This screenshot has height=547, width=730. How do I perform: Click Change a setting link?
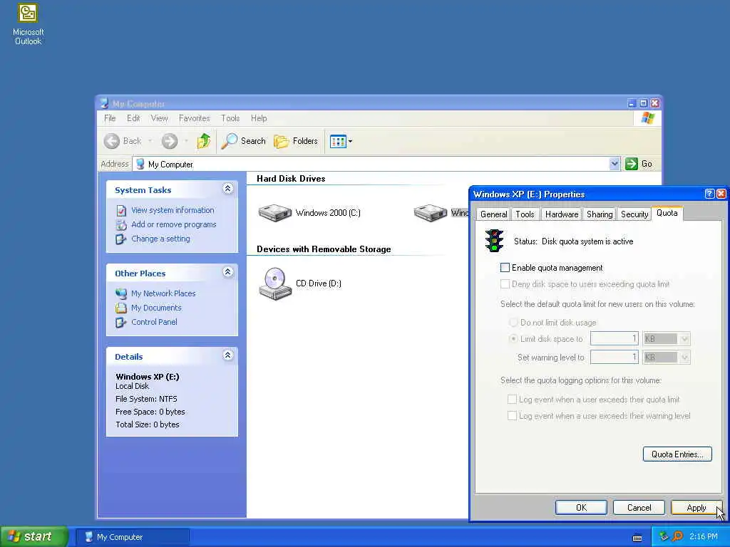[160, 239]
